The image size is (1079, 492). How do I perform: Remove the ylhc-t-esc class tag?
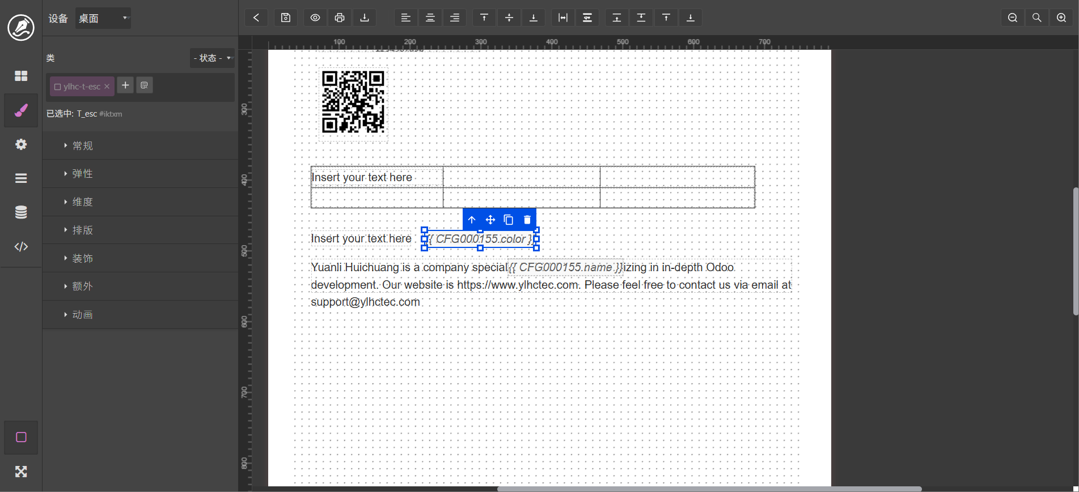107,87
